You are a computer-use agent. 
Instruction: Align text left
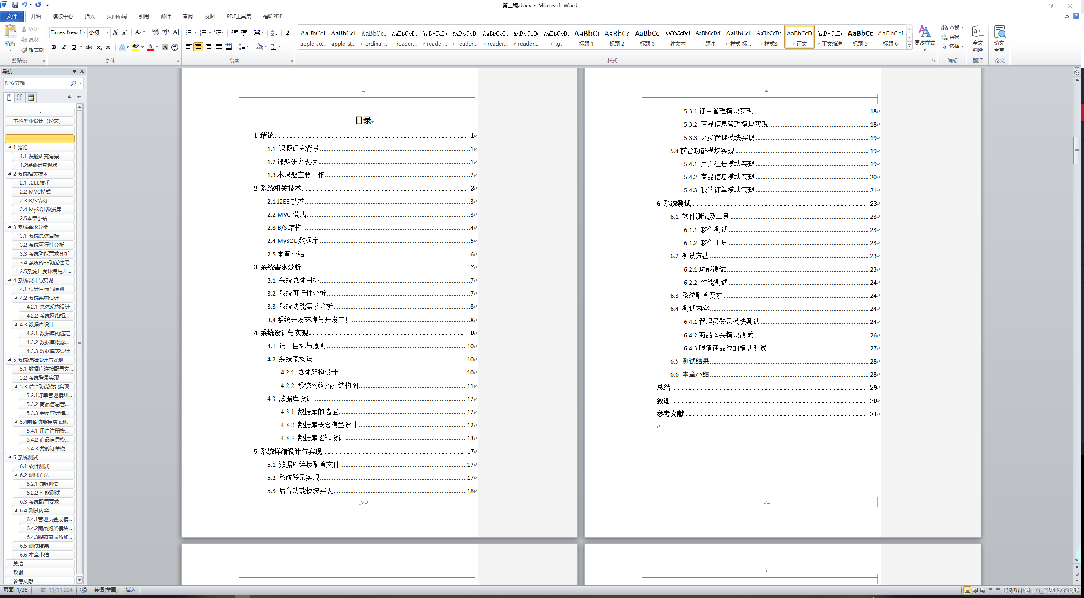[188, 47]
